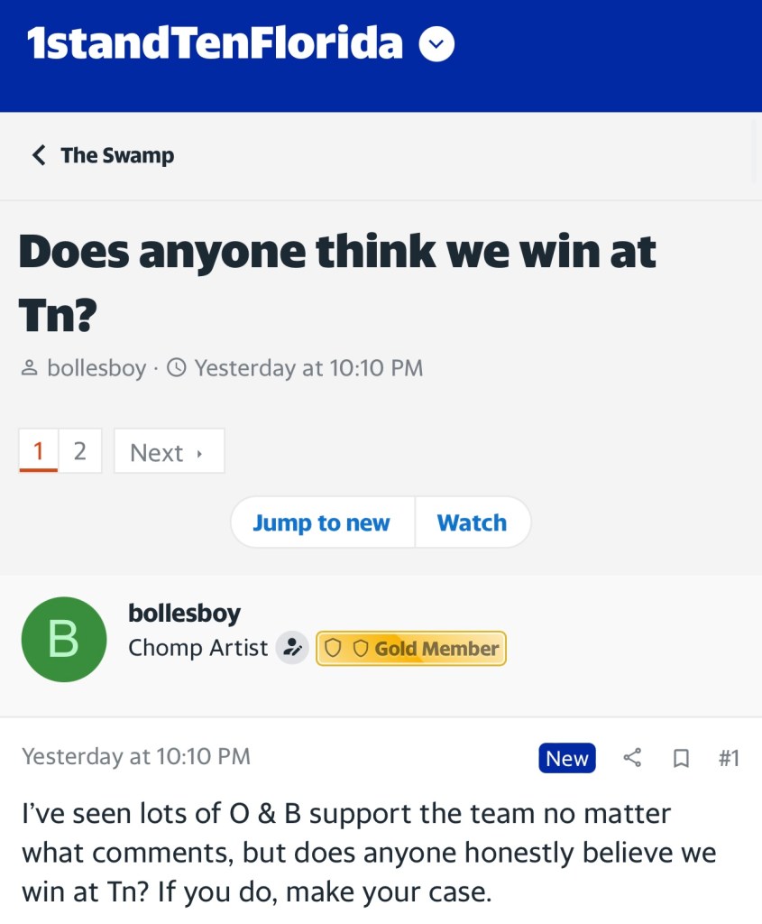Screen dimensions: 762x924
Task: Click the clock icon under thread title
Action: (177, 368)
